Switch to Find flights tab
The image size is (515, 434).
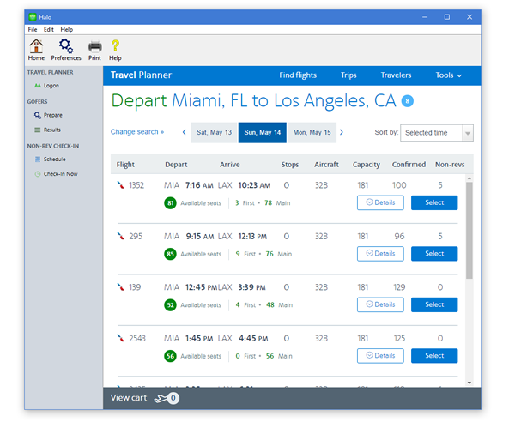point(298,75)
